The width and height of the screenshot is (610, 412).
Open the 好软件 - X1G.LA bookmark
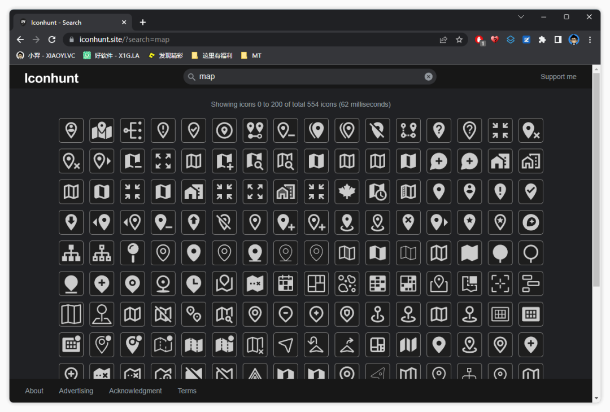111,55
